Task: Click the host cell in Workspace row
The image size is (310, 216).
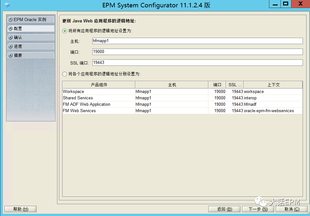Action: (x=172, y=91)
